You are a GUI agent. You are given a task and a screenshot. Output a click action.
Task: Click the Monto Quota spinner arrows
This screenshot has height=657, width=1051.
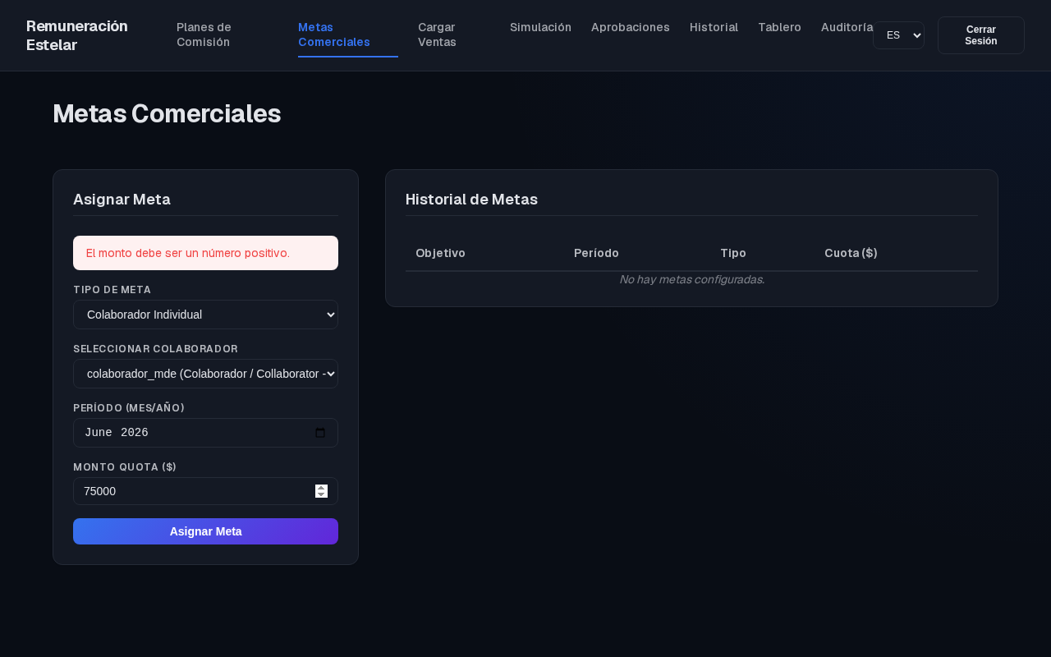(x=321, y=491)
